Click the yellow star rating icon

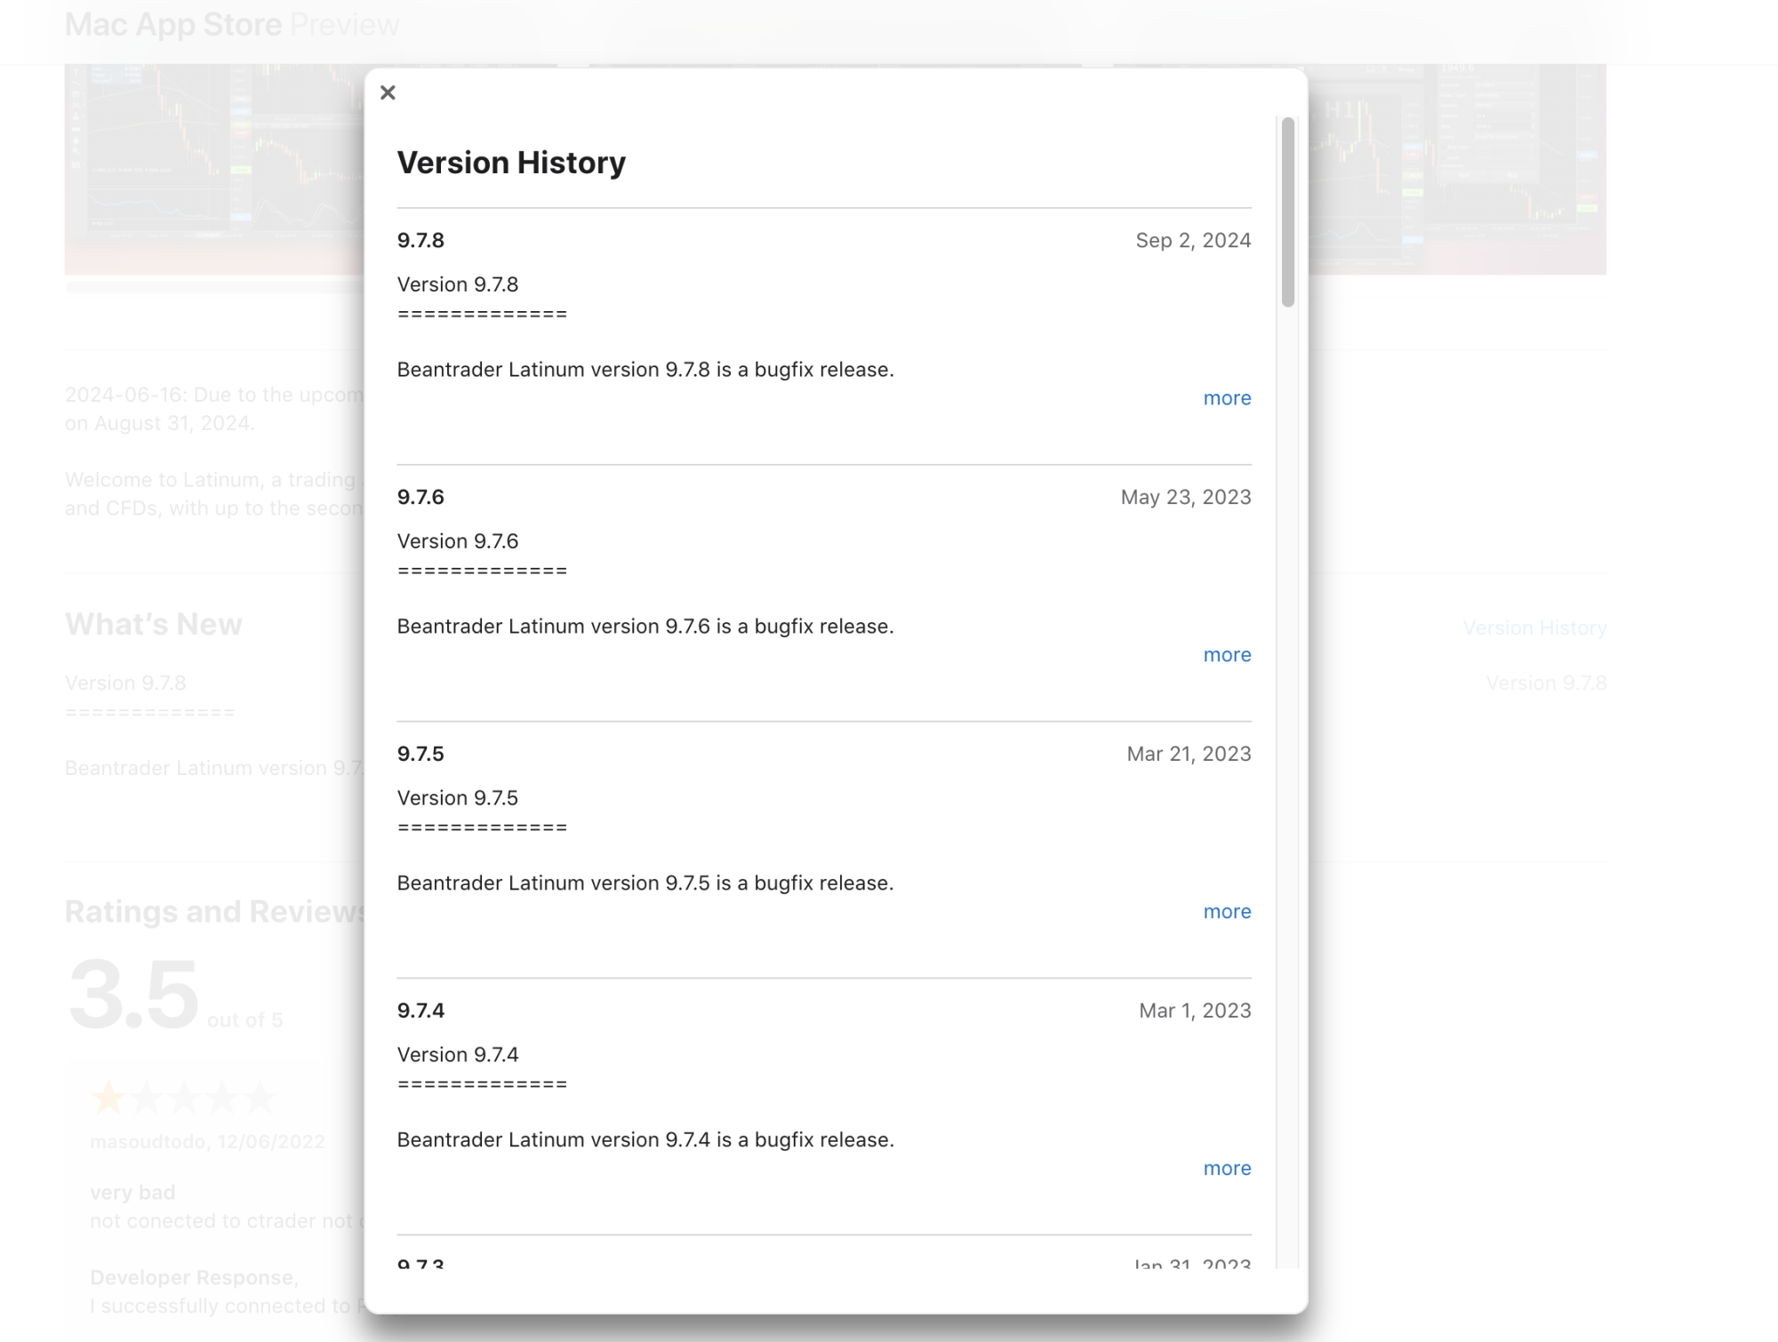pos(108,1098)
